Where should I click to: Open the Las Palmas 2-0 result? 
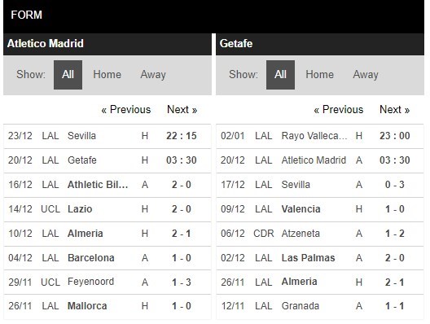click(320, 258)
